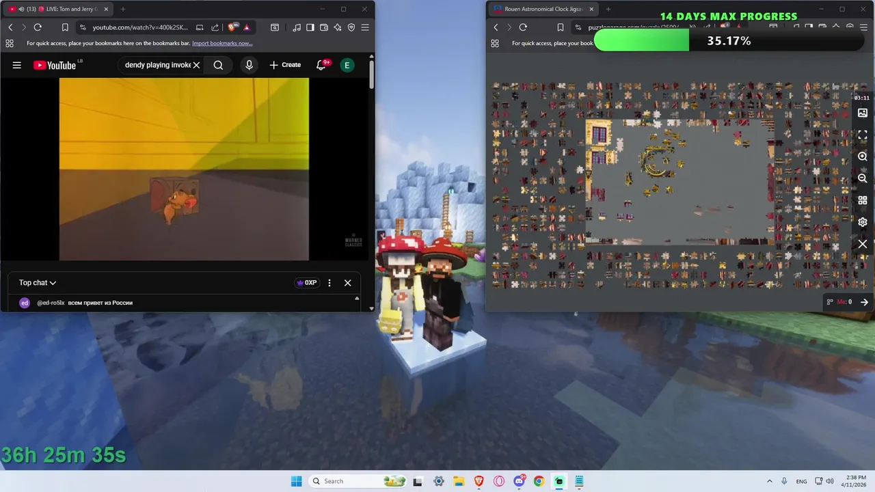Clear the YouTube search query

point(196,65)
